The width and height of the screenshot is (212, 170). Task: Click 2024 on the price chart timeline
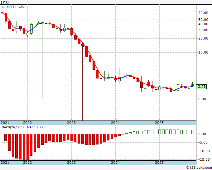pyautogui.click(x=115, y=123)
